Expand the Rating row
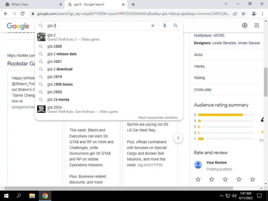268x201 pixels. pos(227,78)
